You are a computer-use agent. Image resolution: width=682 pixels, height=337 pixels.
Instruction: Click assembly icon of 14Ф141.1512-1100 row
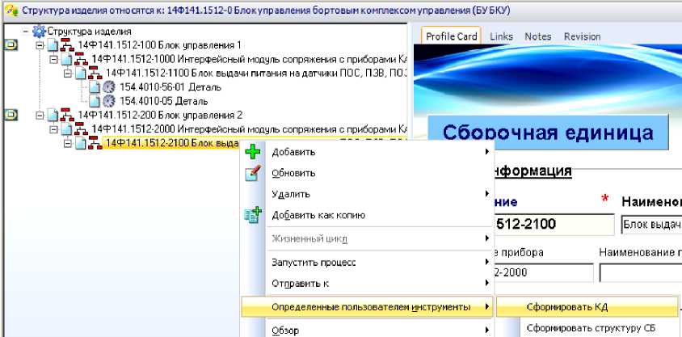tap(95, 73)
